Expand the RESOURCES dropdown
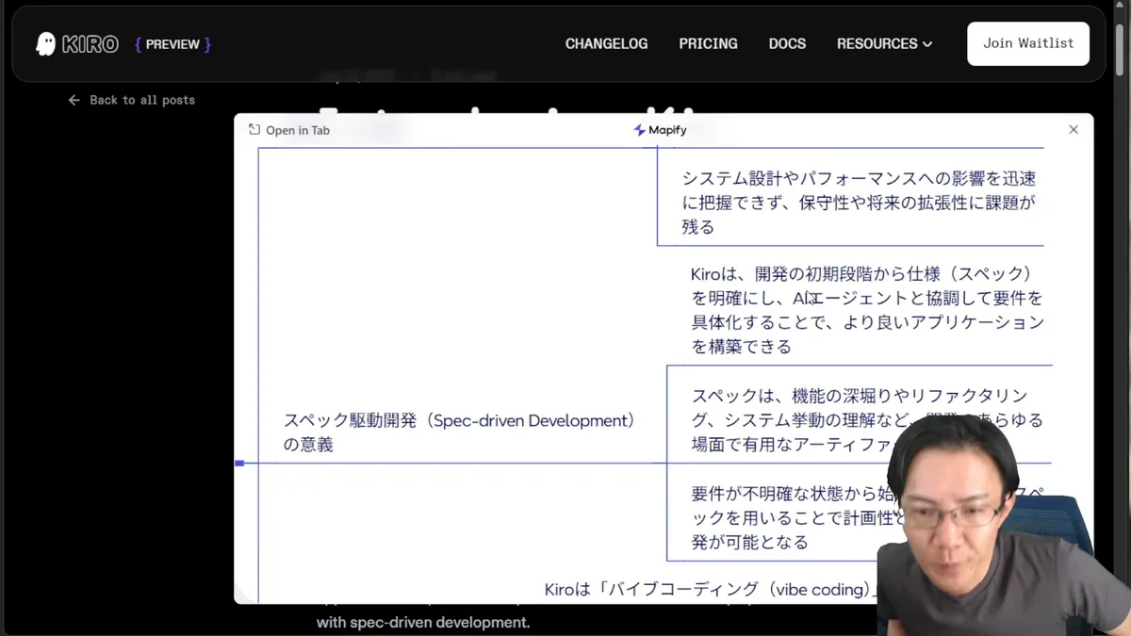This screenshot has height=636, width=1131. 884,43
